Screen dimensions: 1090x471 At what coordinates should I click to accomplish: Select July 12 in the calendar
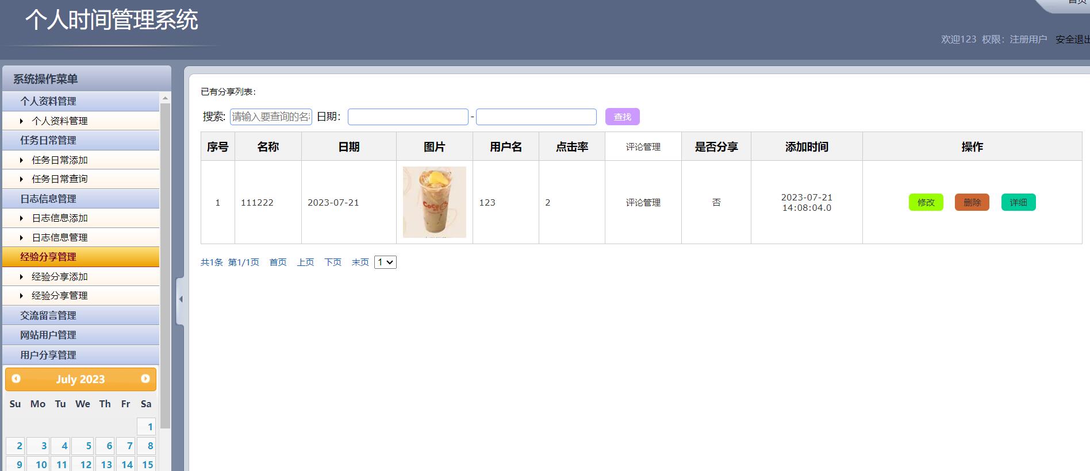pyautogui.click(x=82, y=464)
